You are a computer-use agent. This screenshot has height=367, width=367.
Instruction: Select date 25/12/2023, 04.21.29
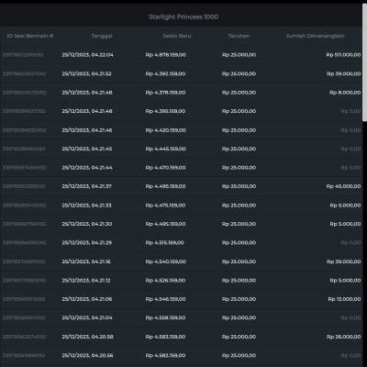click(86, 242)
